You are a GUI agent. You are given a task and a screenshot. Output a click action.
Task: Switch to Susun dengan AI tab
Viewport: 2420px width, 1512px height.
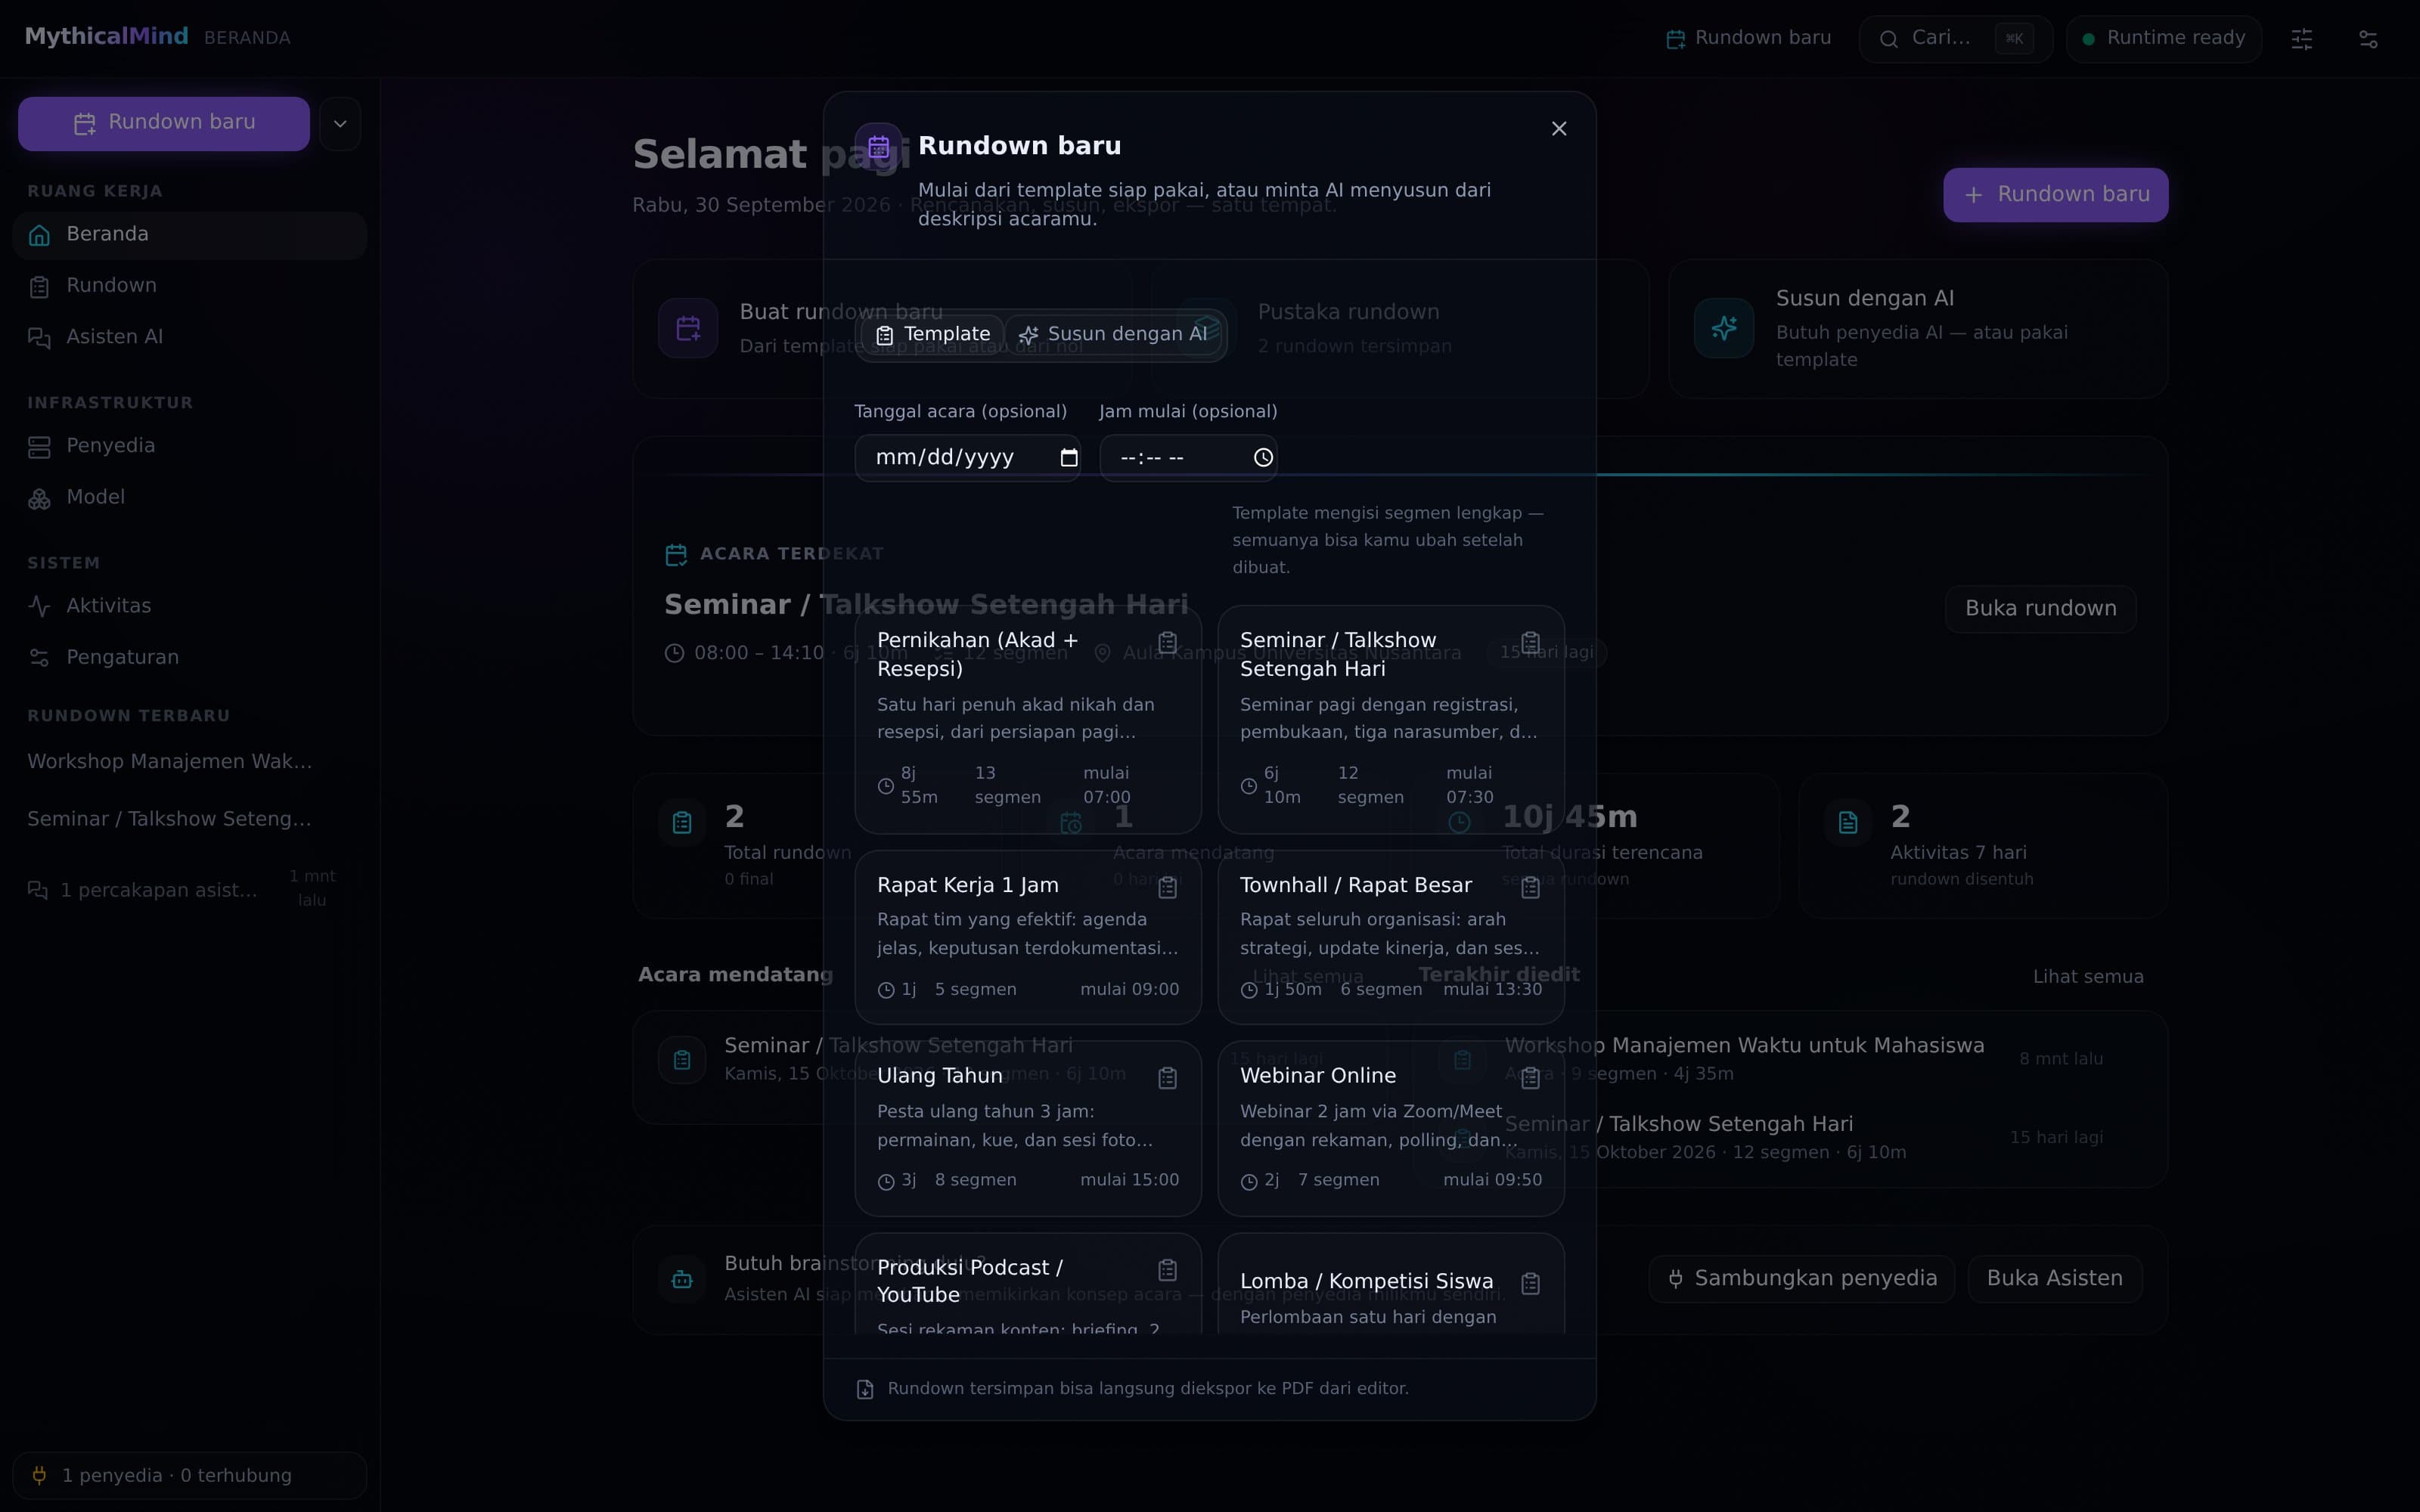(1113, 334)
